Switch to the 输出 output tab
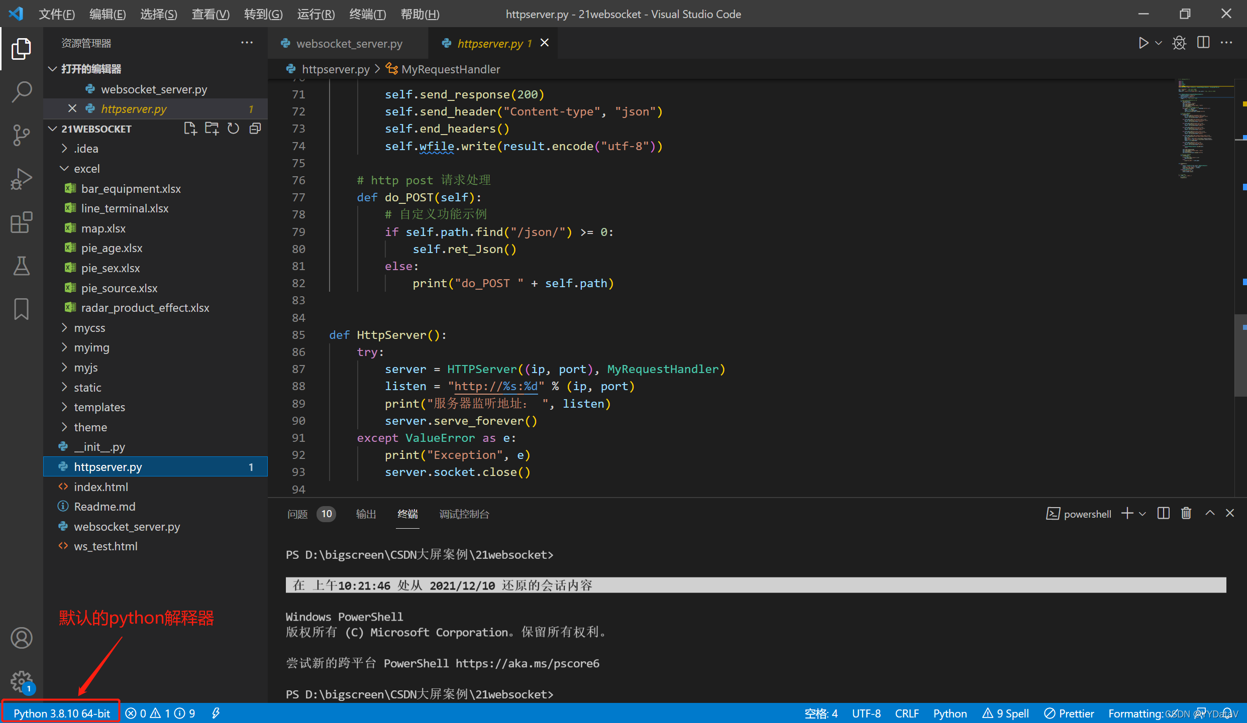Image resolution: width=1247 pixels, height=723 pixels. tap(366, 514)
